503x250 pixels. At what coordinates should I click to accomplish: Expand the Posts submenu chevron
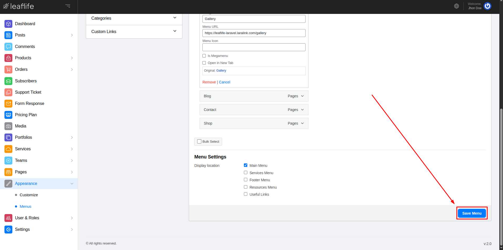click(x=72, y=35)
